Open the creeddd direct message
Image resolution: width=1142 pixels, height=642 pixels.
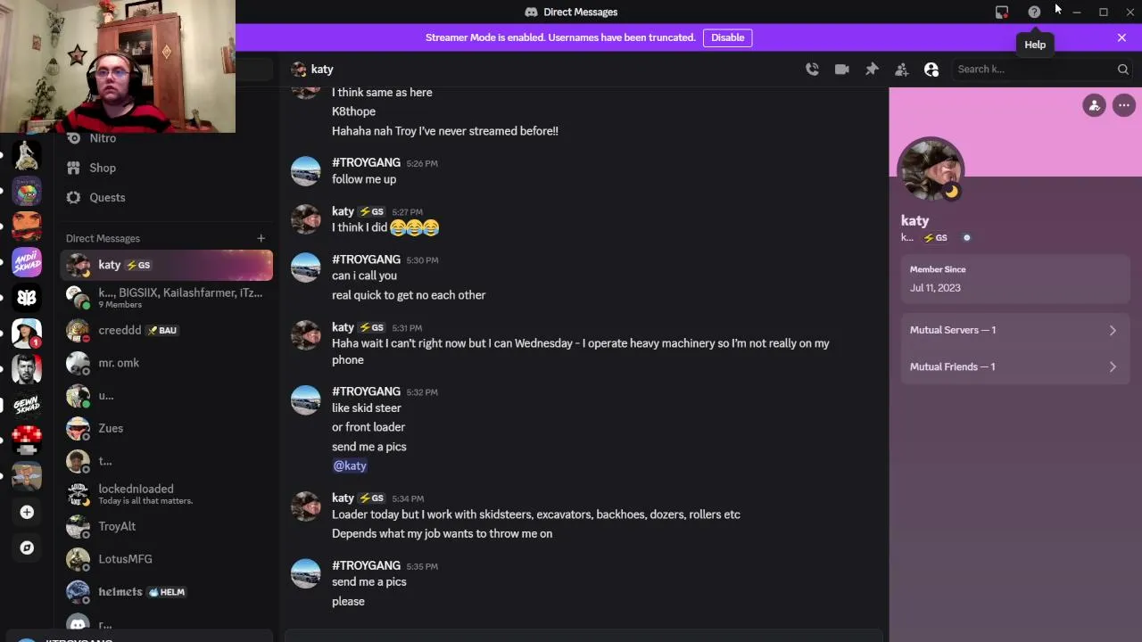(x=120, y=330)
